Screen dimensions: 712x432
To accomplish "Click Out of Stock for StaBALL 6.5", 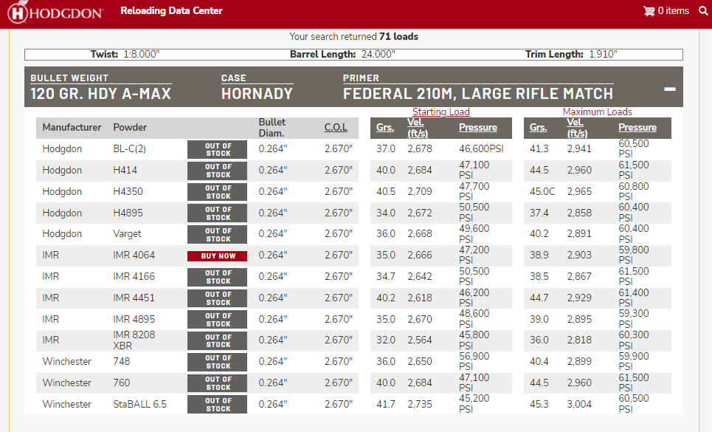I will point(218,404).
